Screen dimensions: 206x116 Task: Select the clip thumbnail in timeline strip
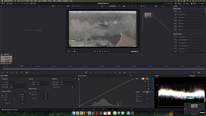6,59
